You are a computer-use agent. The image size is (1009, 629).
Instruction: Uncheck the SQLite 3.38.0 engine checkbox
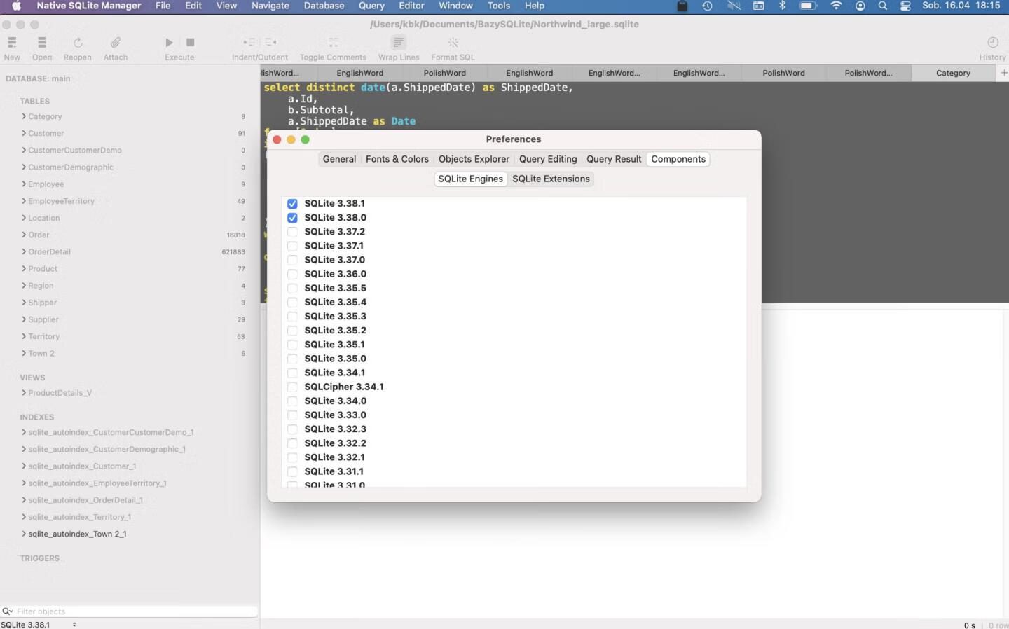(x=292, y=218)
